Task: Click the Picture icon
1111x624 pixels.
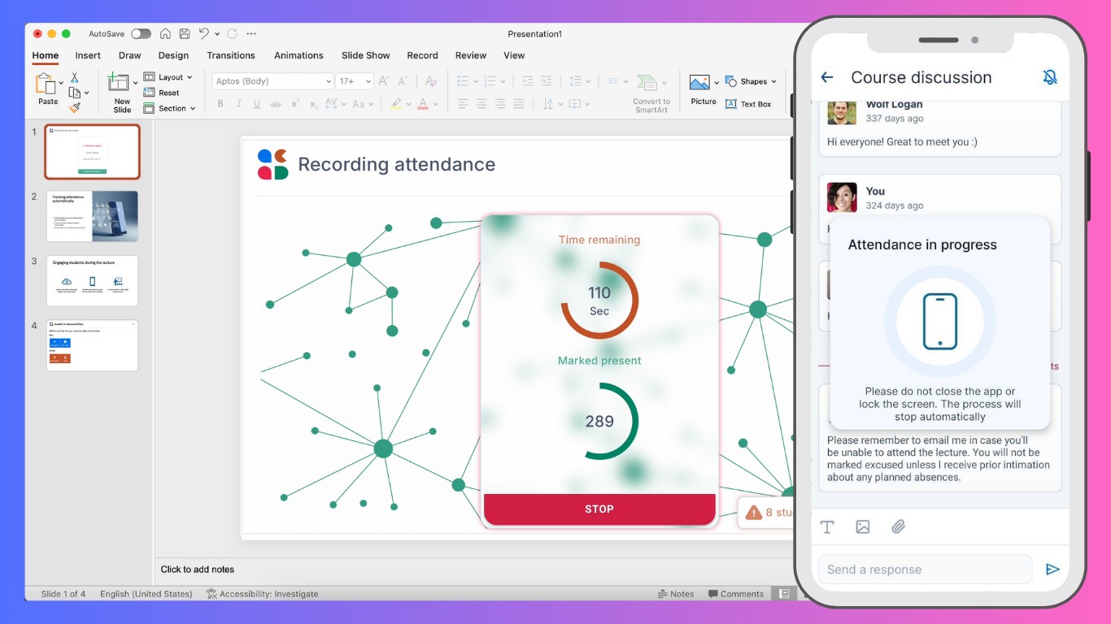Action: (x=699, y=82)
